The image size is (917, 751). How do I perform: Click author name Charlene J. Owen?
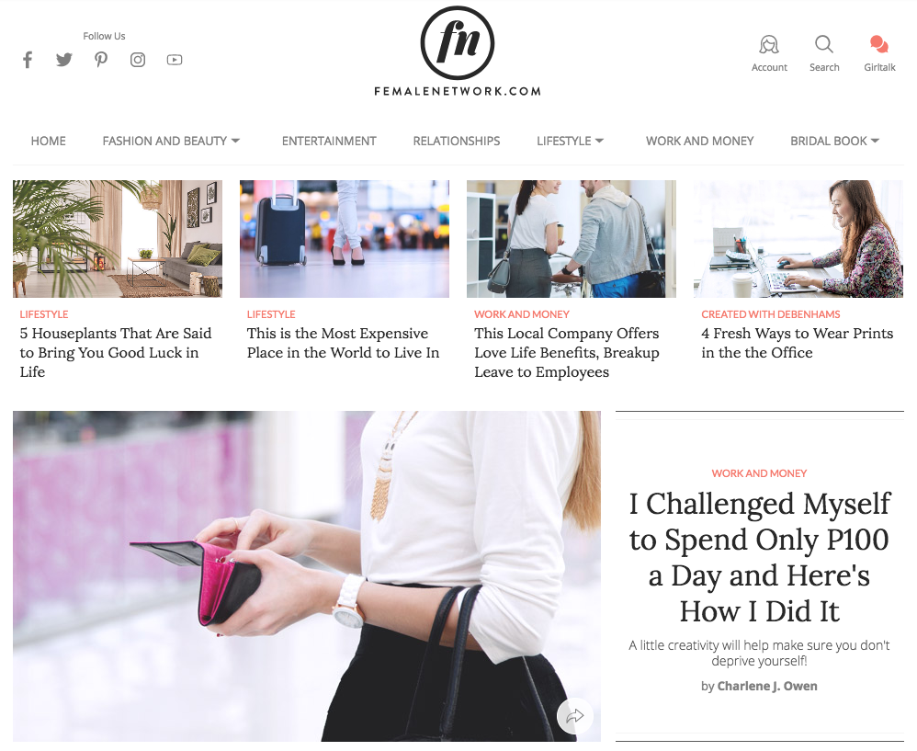[766, 686]
